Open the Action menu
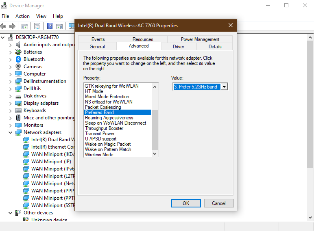The width and height of the screenshot is (314, 231). (x=22, y=16)
